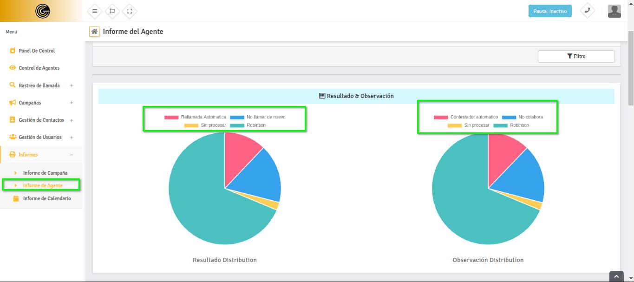Click the fullscreen expand icon

pyautogui.click(x=130, y=11)
